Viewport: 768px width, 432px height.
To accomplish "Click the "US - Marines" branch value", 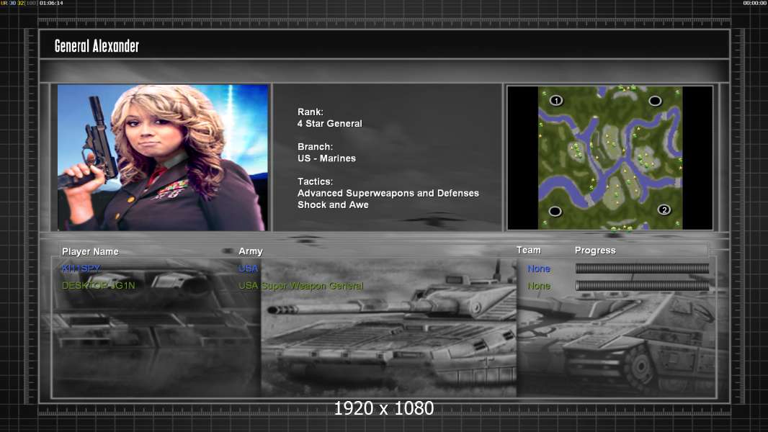I will point(326,158).
